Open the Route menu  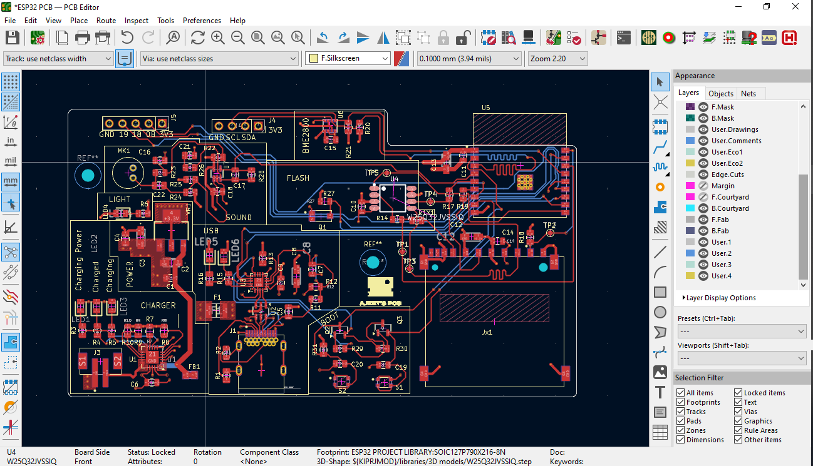106,20
